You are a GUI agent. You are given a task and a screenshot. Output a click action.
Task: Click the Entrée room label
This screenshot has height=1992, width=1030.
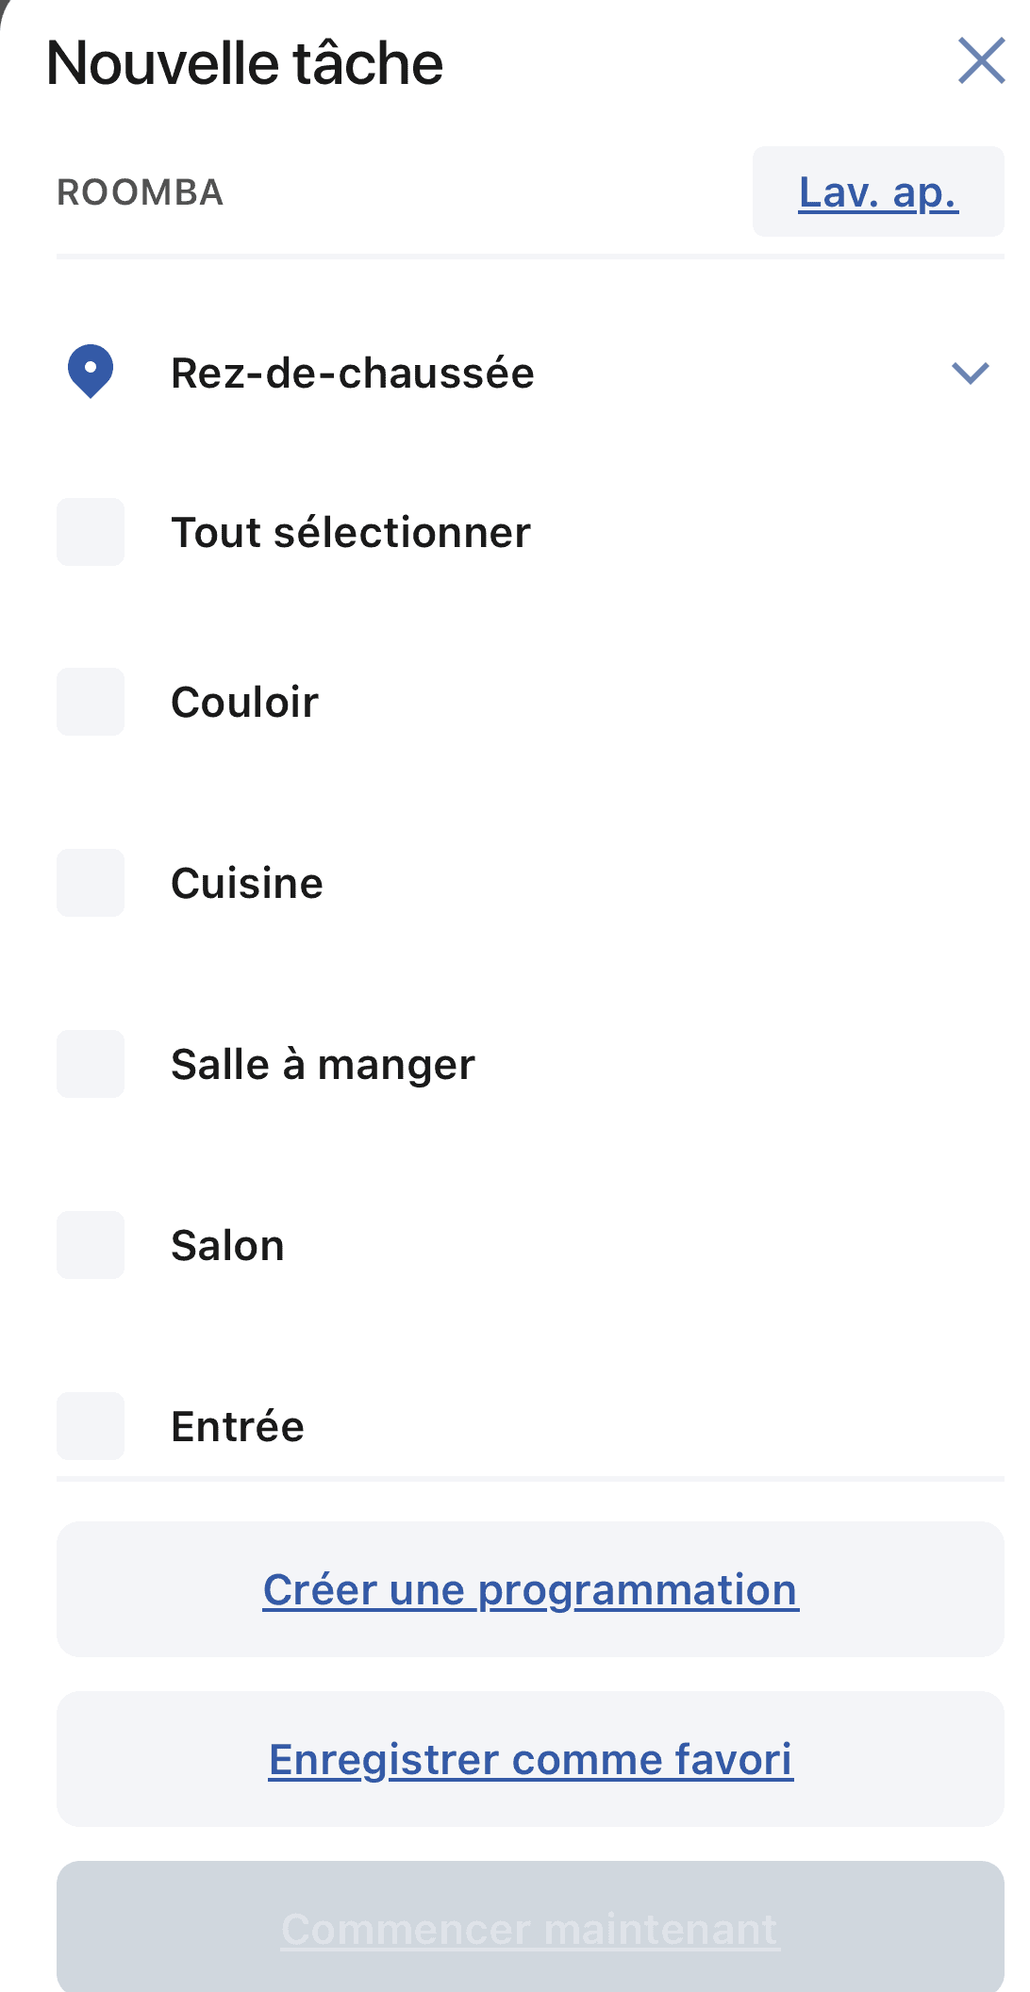[x=238, y=1427]
